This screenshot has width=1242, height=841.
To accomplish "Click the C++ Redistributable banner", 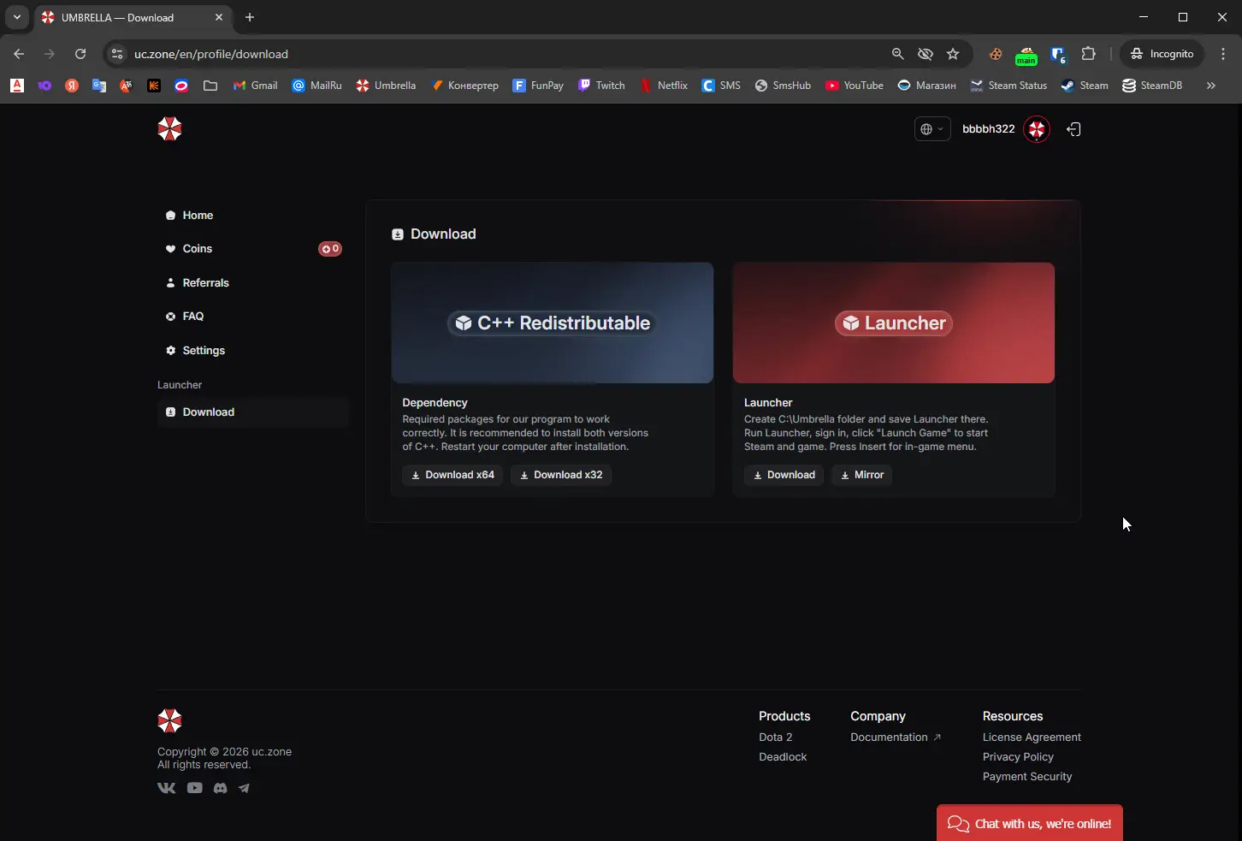I will (x=553, y=323).
